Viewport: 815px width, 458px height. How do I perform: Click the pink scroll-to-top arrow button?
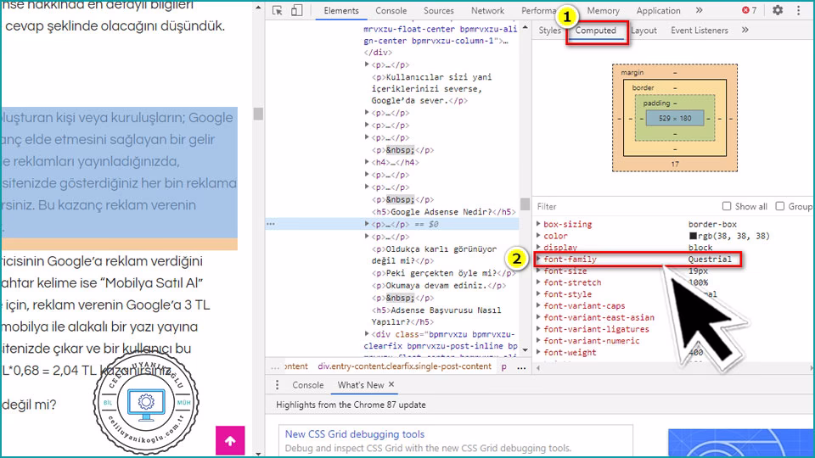point(230,441)
